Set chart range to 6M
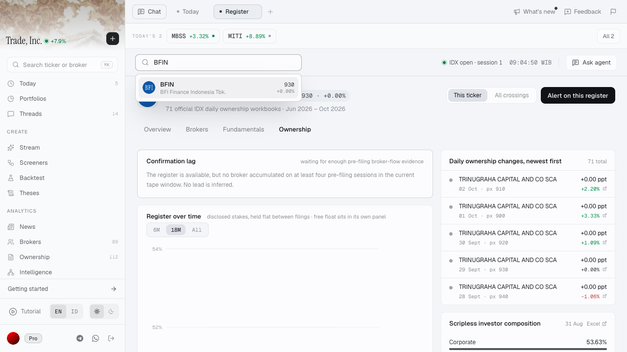 157,230
